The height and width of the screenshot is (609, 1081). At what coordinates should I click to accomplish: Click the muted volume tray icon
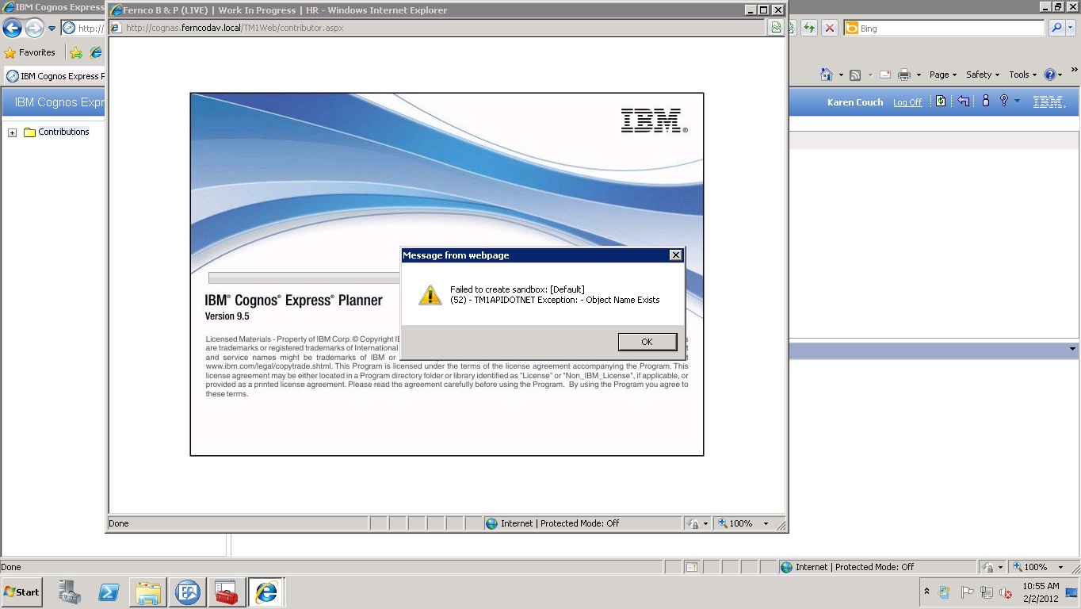point(1006,592)
